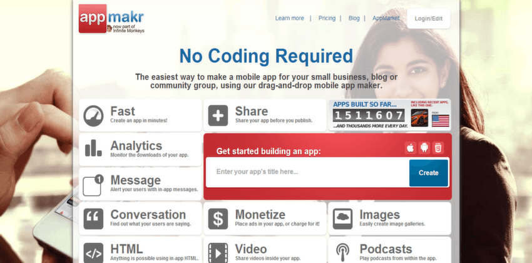Viewport: 532px width, 263px height.
Task: Click 'Easily create image galleries.' text
Action: [392, 224]
